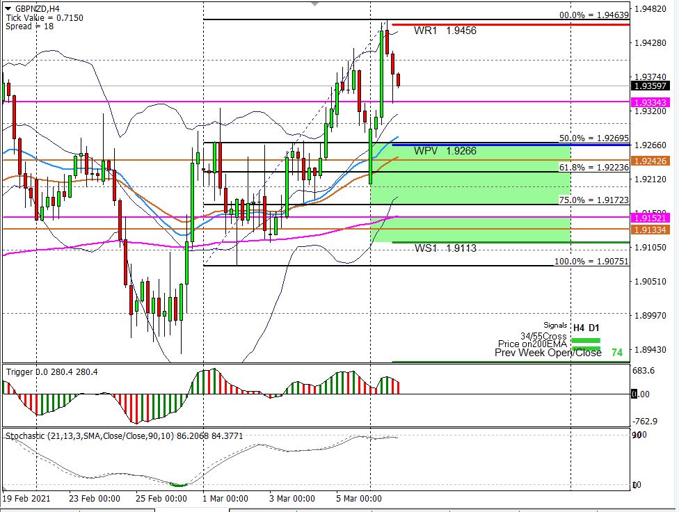Click the green Price on200EMA signal bar
The height and width of the screenshot is (512, 679).
(x=585, y=346)
